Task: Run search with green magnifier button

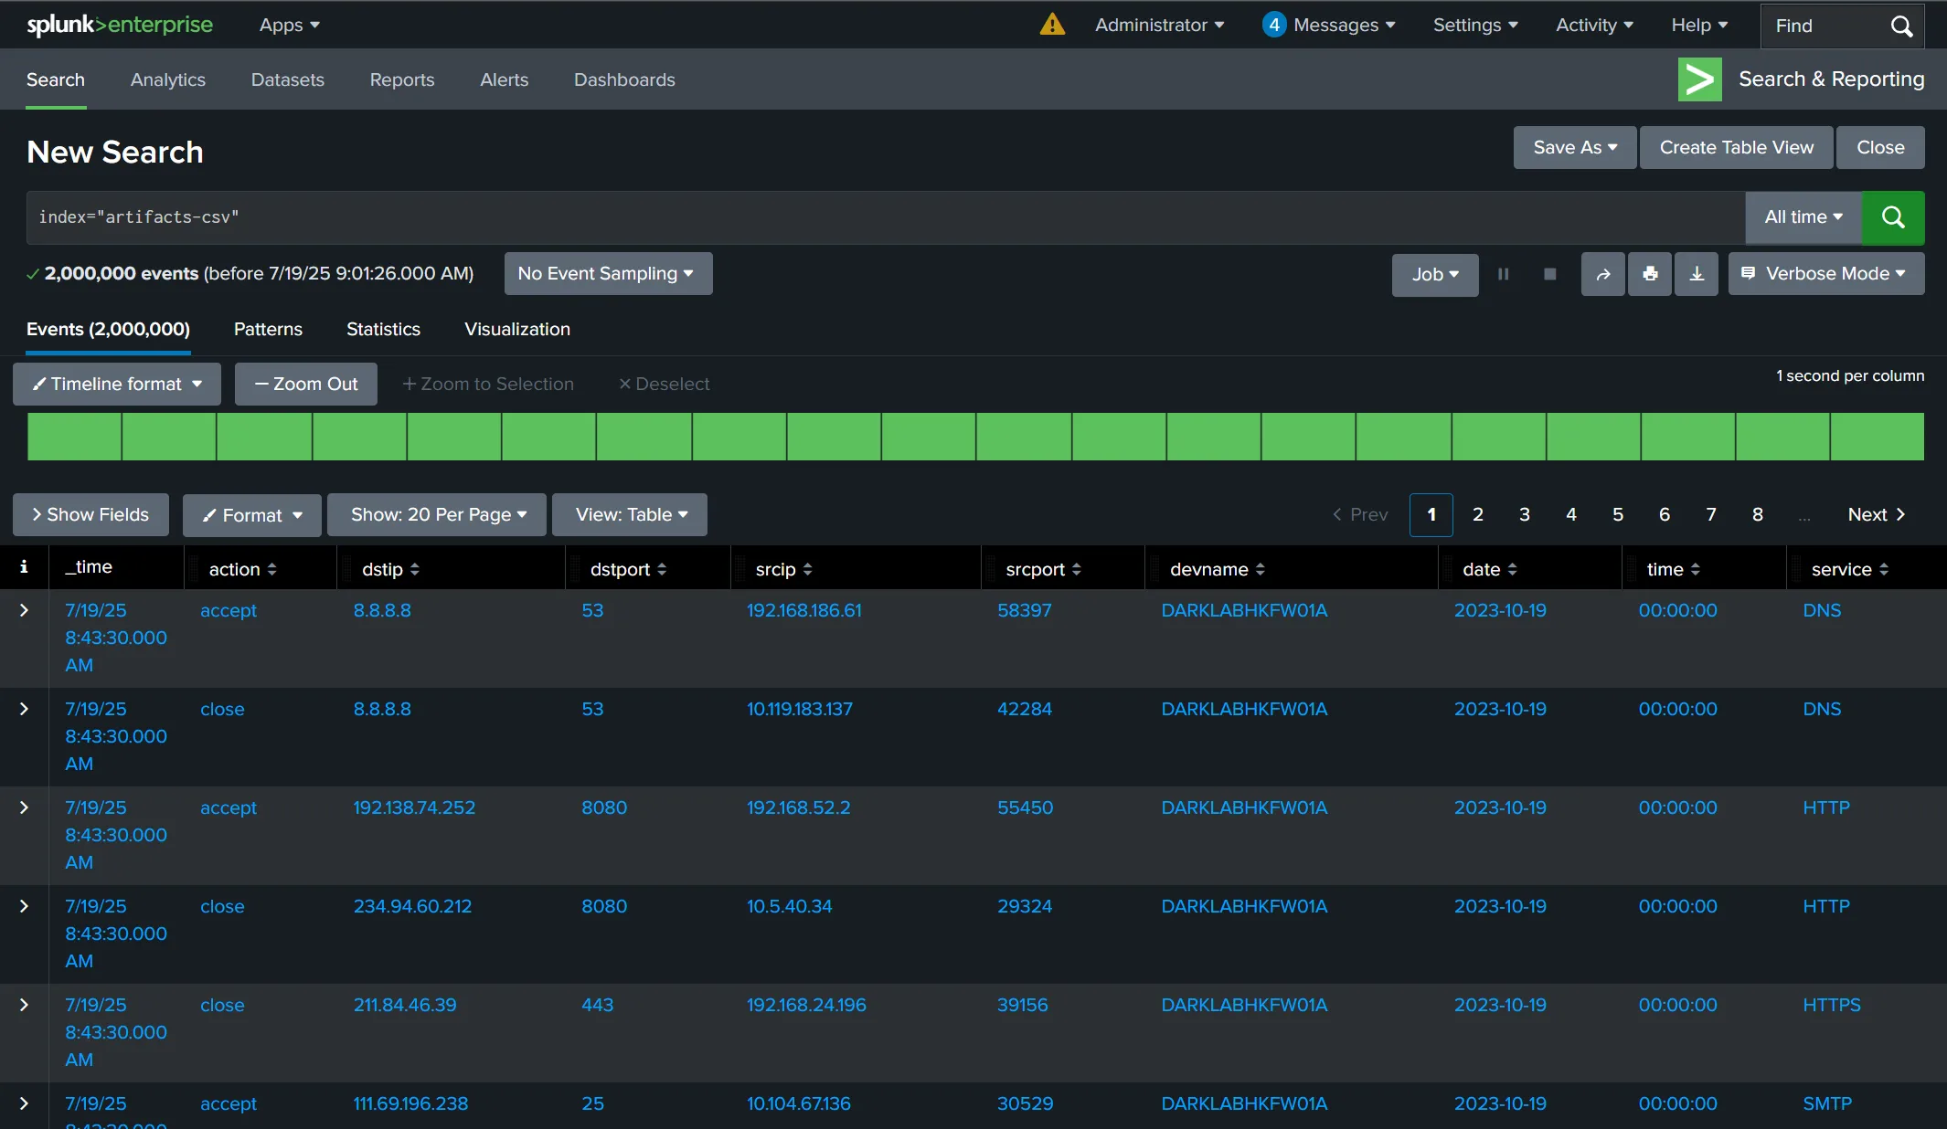Action: (1893, 217)
